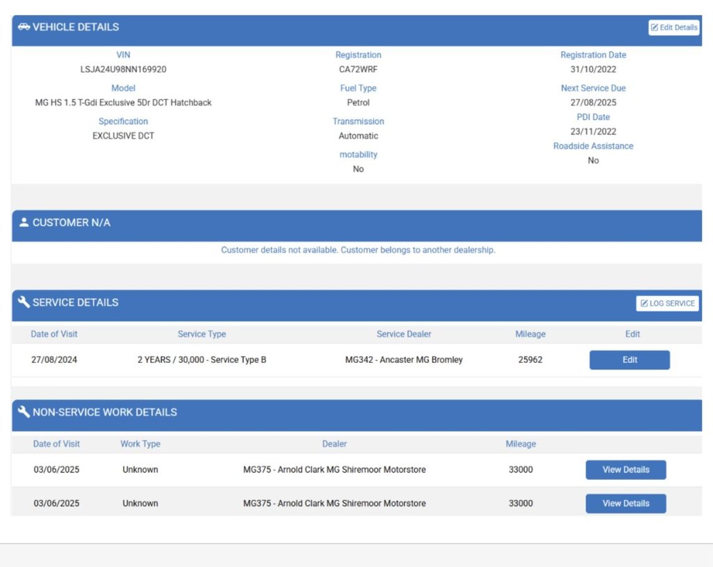713x567 pixels.
Task: Open View Details for second non-service row
Action: coord(625,503)
